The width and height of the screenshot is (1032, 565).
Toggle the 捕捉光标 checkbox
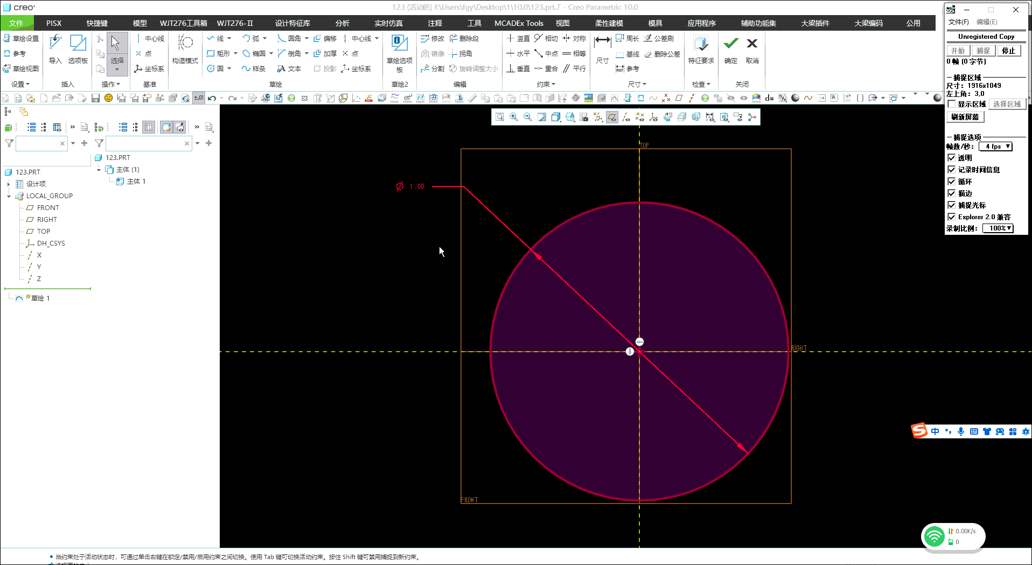(x=951, y=205)
